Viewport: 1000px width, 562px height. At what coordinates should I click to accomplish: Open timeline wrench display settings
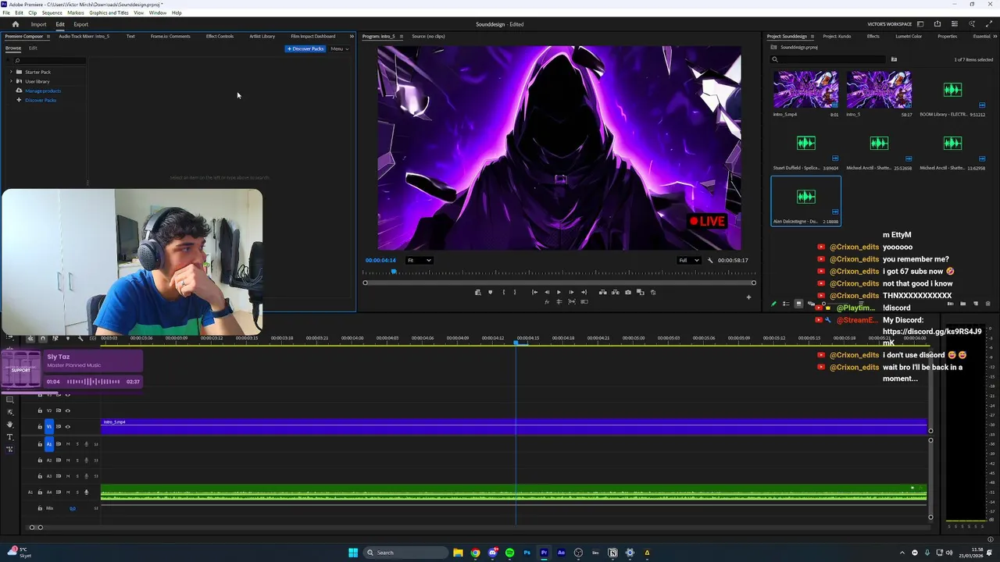(80, 338)
